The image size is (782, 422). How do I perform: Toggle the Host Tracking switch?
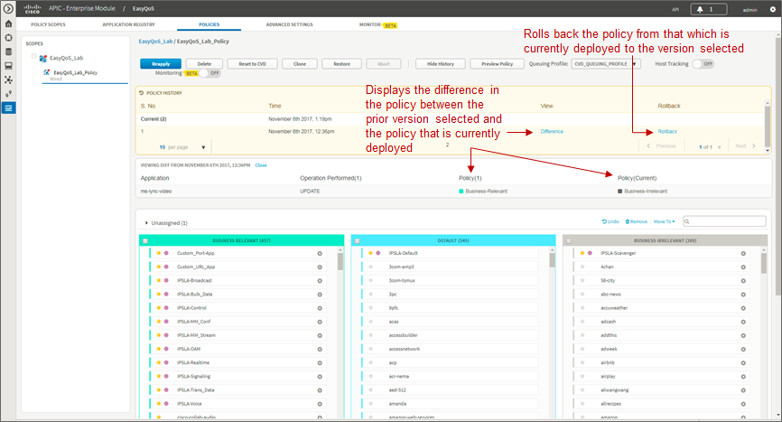703,64
